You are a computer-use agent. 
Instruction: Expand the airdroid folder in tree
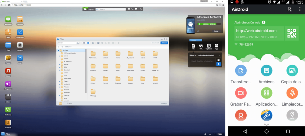[x=60, y=56]
